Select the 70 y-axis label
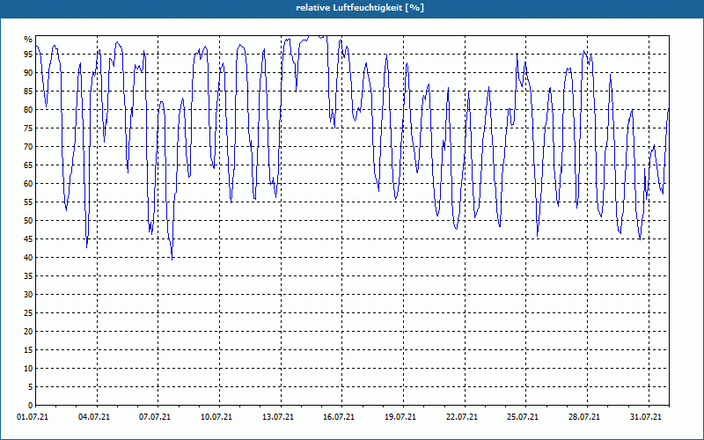Image resolution: width=704 pixels, height=440 pixels. [x=28, y=147]
